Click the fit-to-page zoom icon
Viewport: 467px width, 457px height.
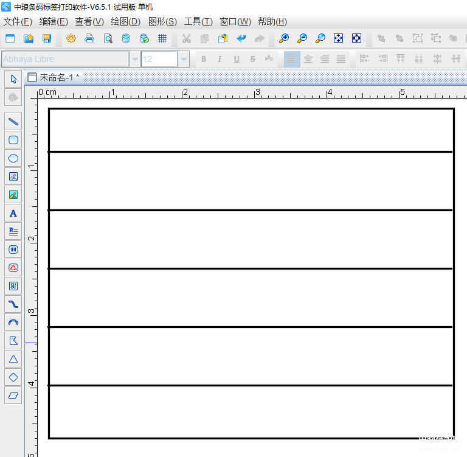(x=356, y=38)
